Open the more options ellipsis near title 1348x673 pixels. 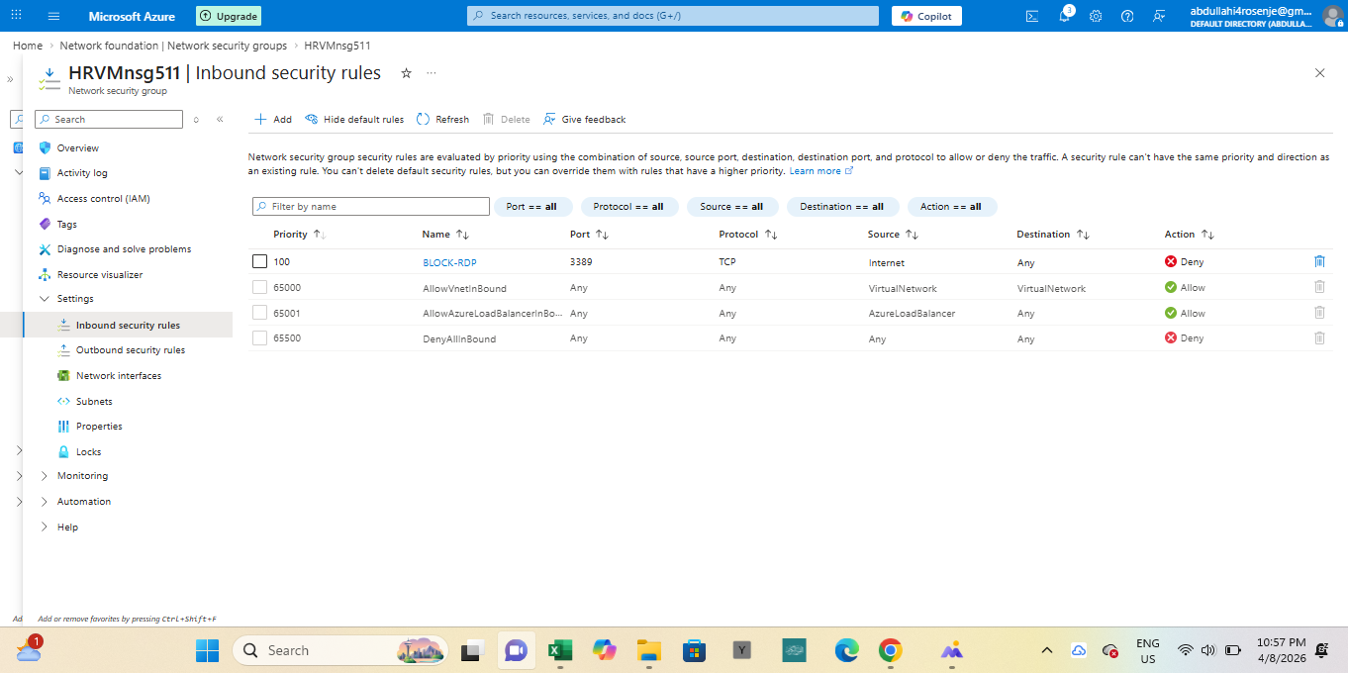pos(432,73)
